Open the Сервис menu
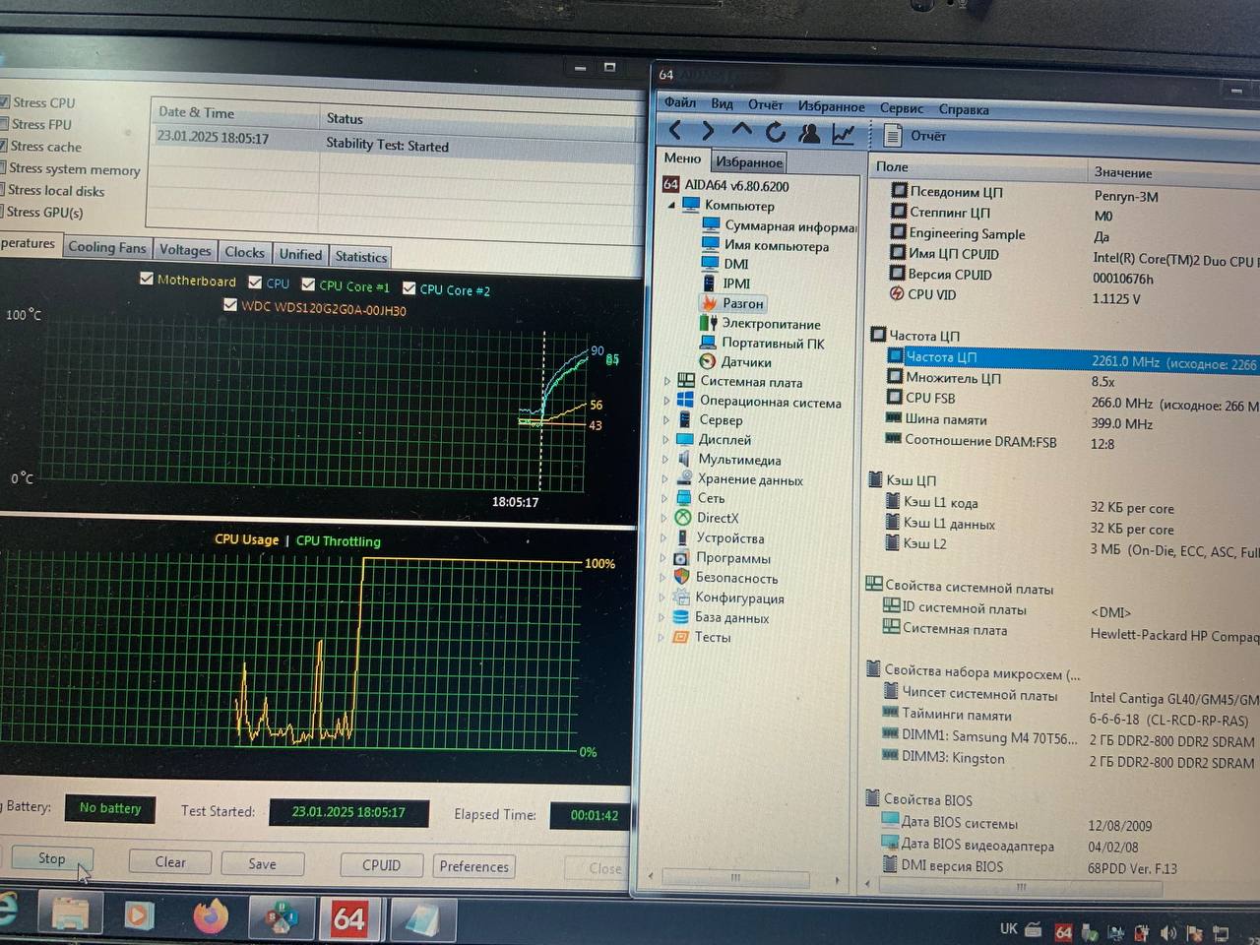The width and height of the screenshot is (1260, 945). click(902, 108)
